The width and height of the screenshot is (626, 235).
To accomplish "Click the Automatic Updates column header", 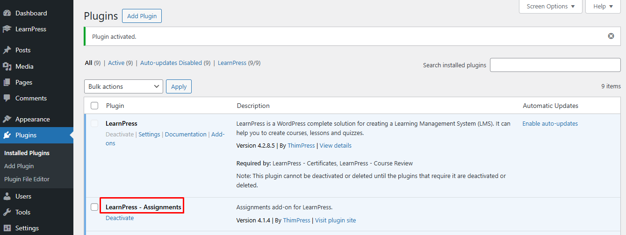I will pyautogui.click(x=551, y=106).
